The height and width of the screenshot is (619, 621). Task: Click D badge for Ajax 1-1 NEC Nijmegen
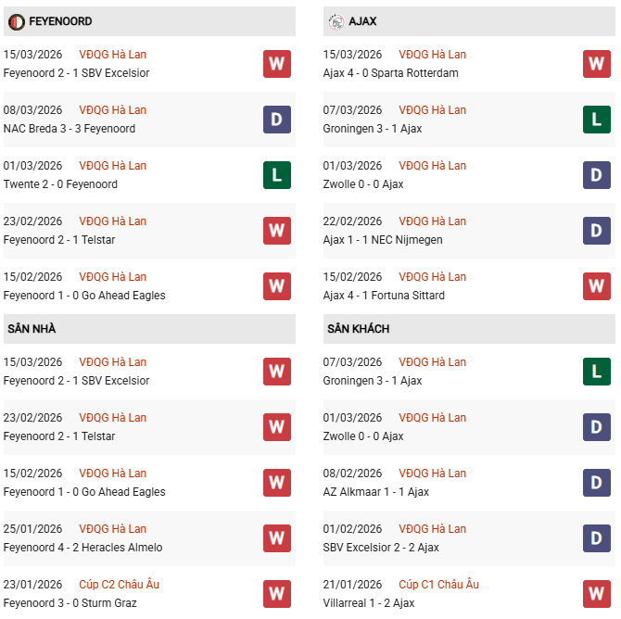596,231
